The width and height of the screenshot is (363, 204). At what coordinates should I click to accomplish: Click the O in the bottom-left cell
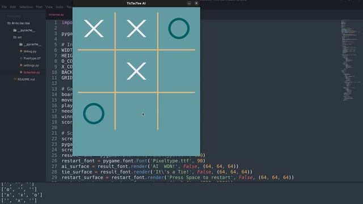(94, 113)
